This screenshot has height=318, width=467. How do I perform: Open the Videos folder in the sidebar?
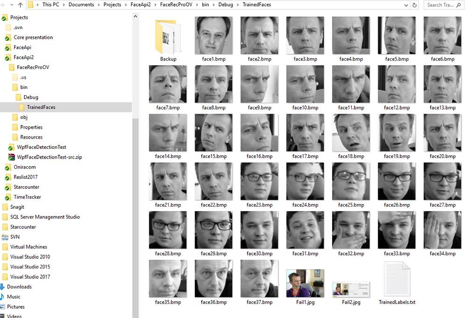pos(15,316)
